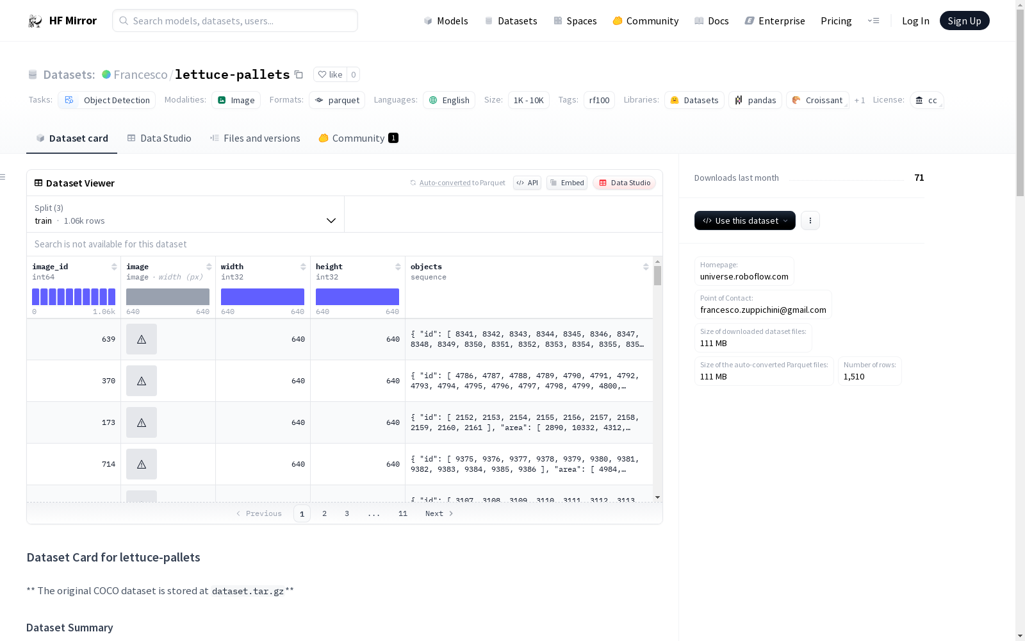Select the English language tag
Image resolution: width=1025 pixels, height=641 pixels.
[x=449, y=100]
